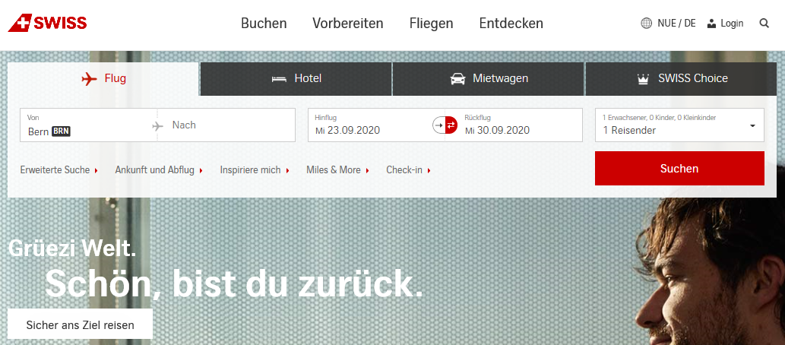Image resolution: width=785 pixels, height=345 pixels.
Task: Select the Hotel tab
Action: point(296,78)
